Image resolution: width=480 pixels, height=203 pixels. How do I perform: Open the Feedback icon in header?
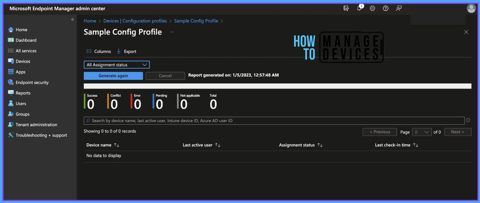pyautogui.click(x=399, y=8)
